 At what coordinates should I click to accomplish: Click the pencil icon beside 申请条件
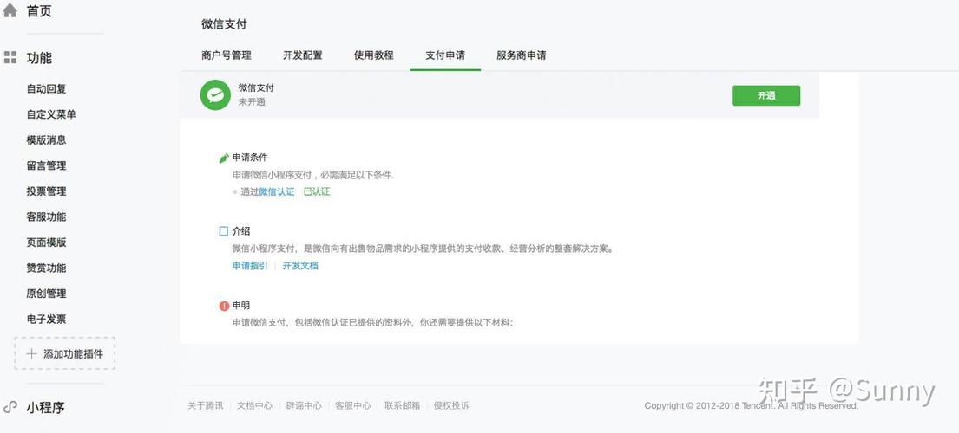224,158
